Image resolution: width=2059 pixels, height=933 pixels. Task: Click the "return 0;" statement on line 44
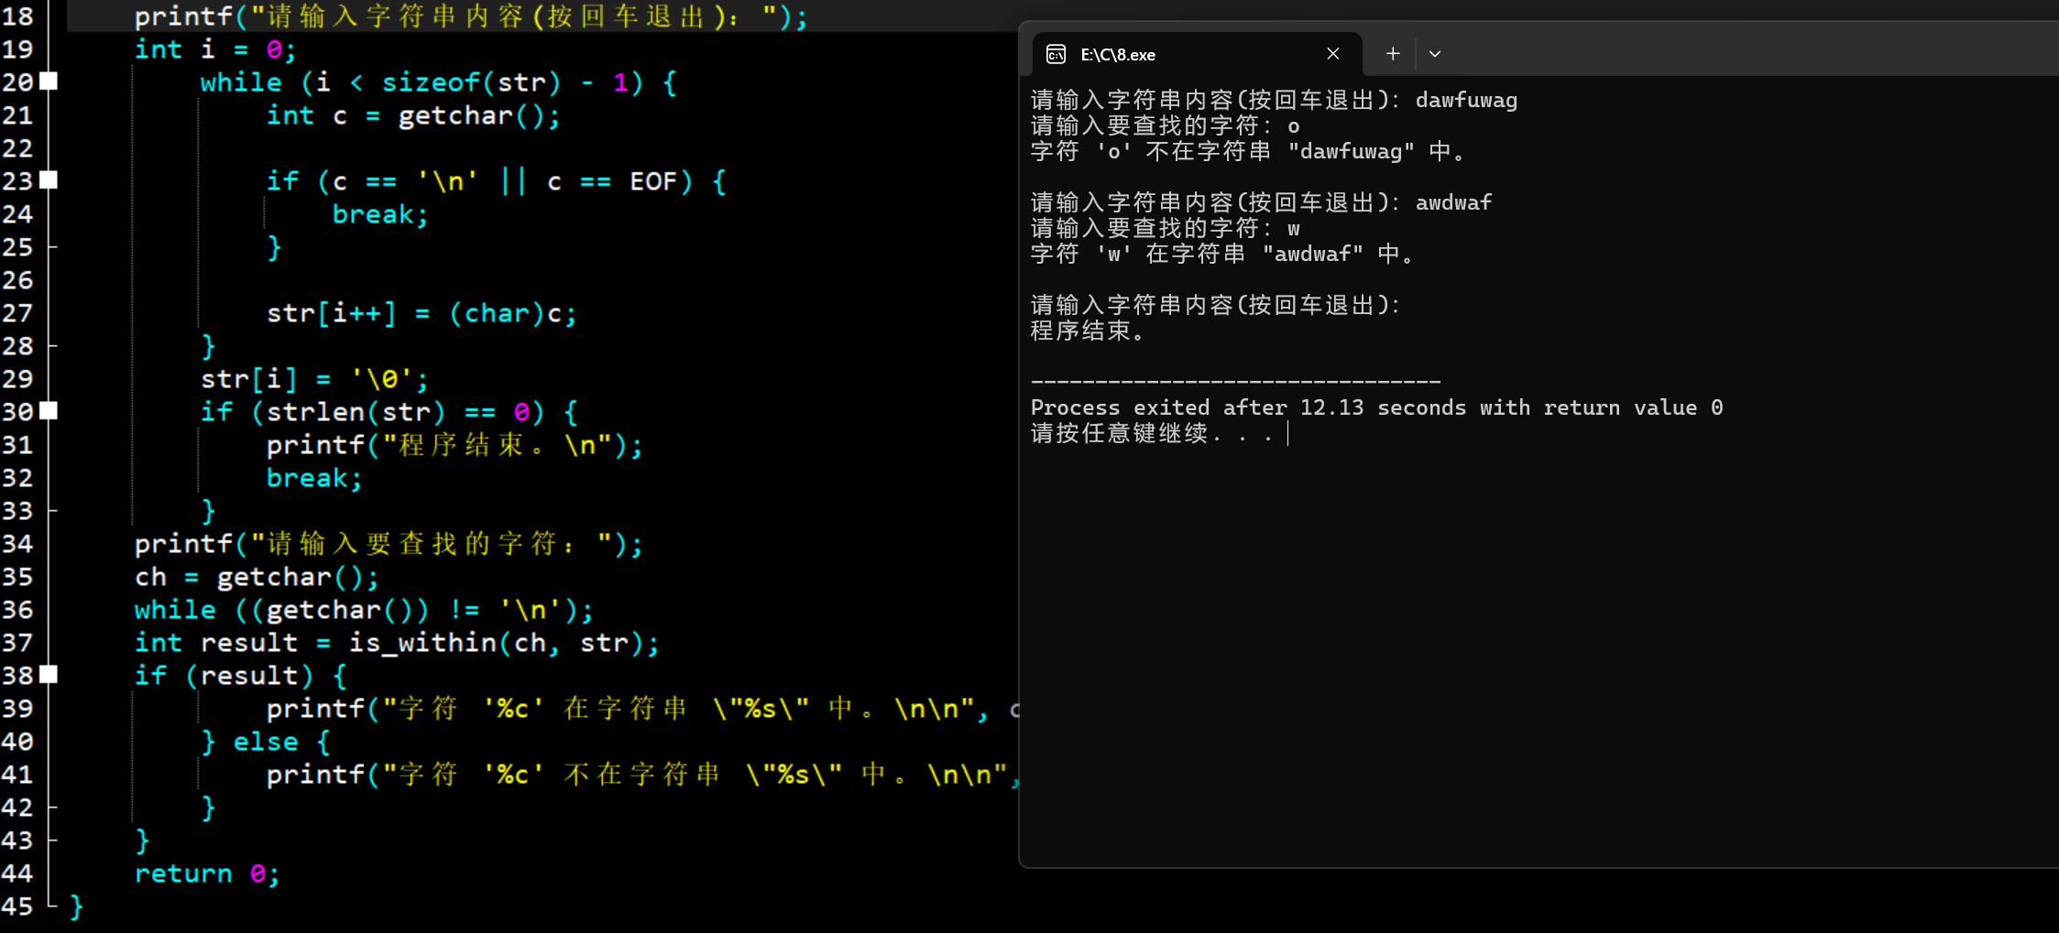pos(207,873)
